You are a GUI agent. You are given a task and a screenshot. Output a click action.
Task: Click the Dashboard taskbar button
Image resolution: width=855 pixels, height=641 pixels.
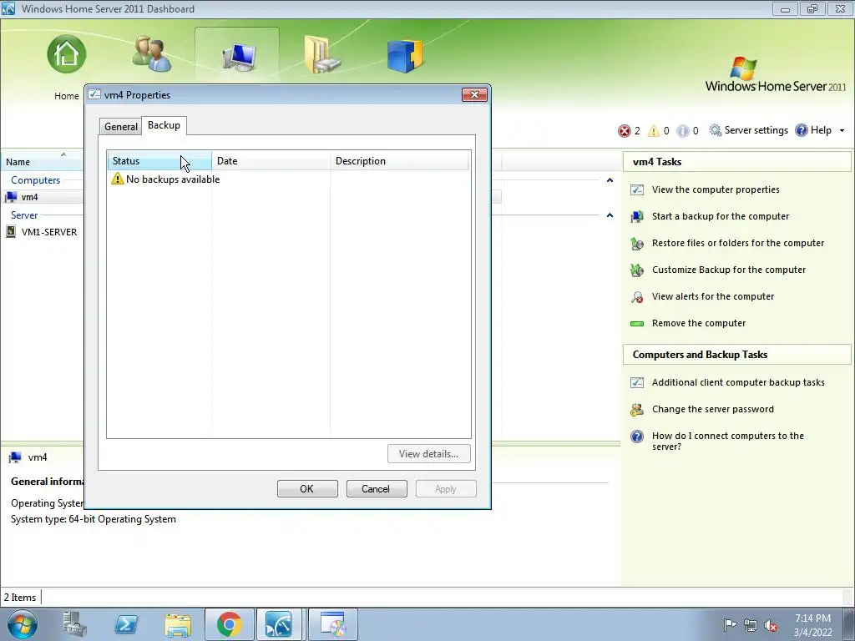tap(279, 624)
